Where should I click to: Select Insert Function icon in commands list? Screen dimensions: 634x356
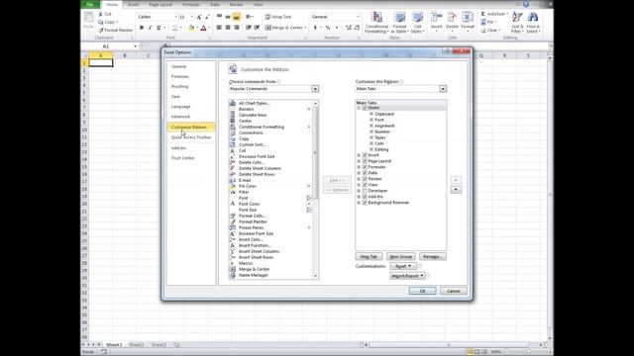233,245
